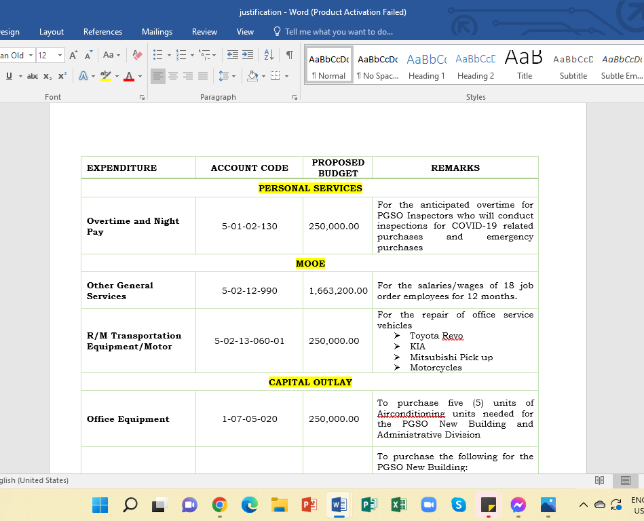Screen dimensions: 644x521
Task: Click the Increase Indent icon
Action: (x=248, y=55)
